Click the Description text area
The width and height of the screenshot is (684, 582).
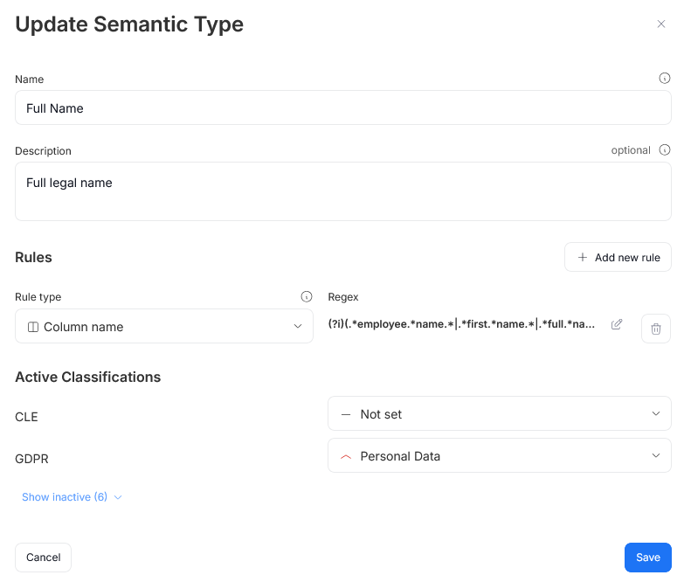[x=342, y=191]
